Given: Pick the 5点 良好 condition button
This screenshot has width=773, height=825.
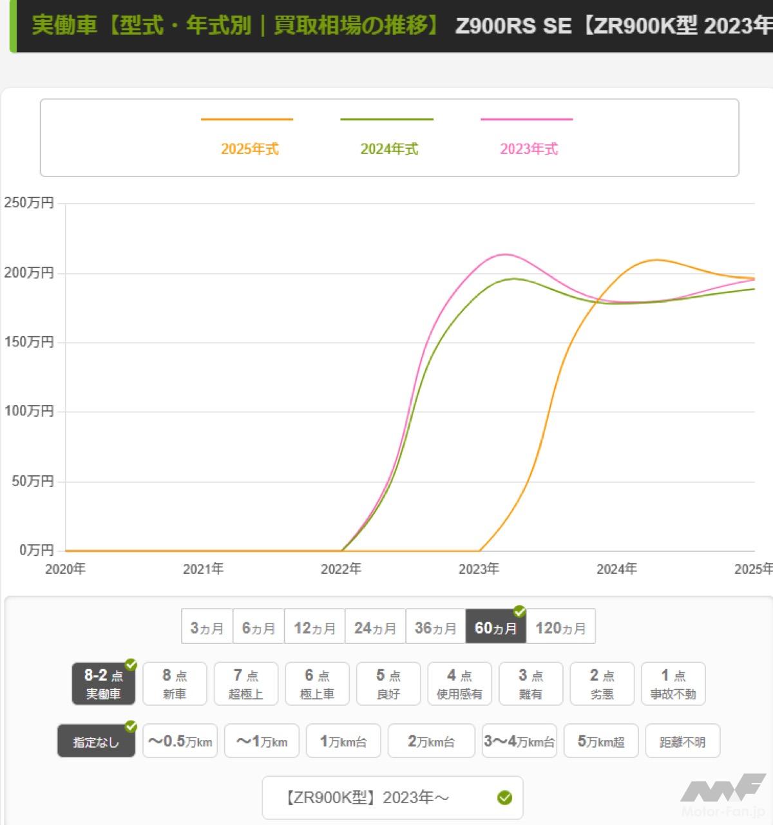Looking at the screenshot, I should [x=388, y=684].
